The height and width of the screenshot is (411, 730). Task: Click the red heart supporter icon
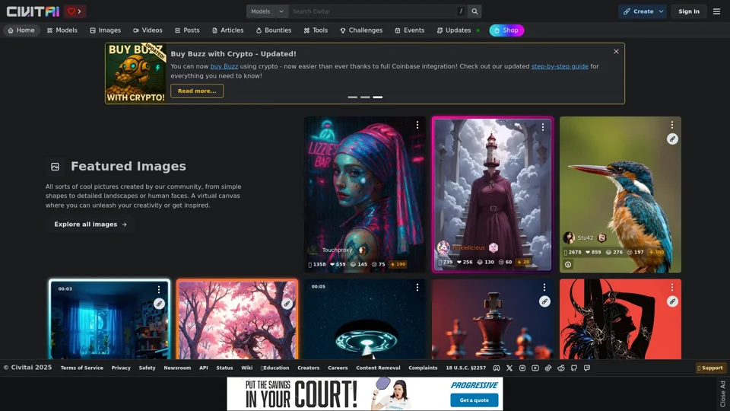[x=71, y=11]
